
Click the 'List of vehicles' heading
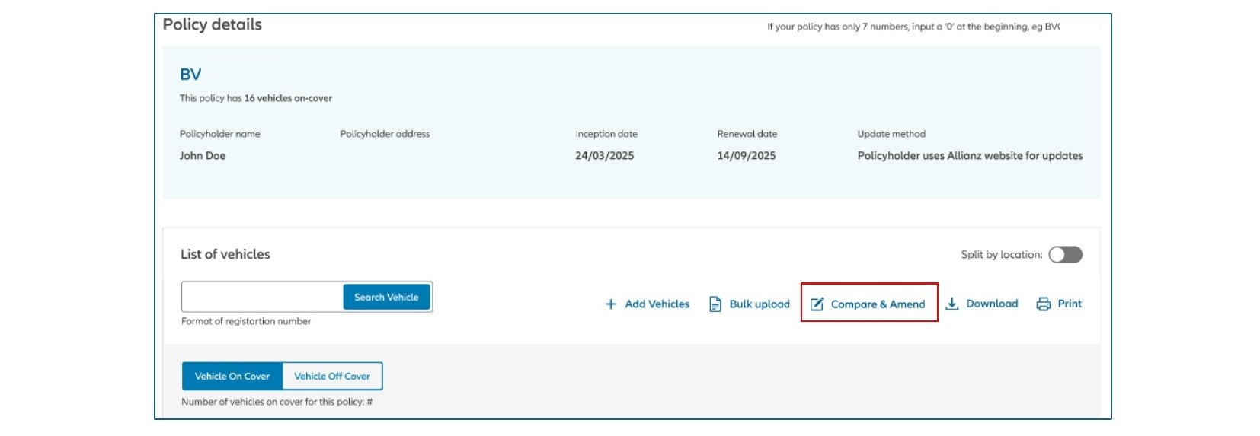click(x=225, y=254)
